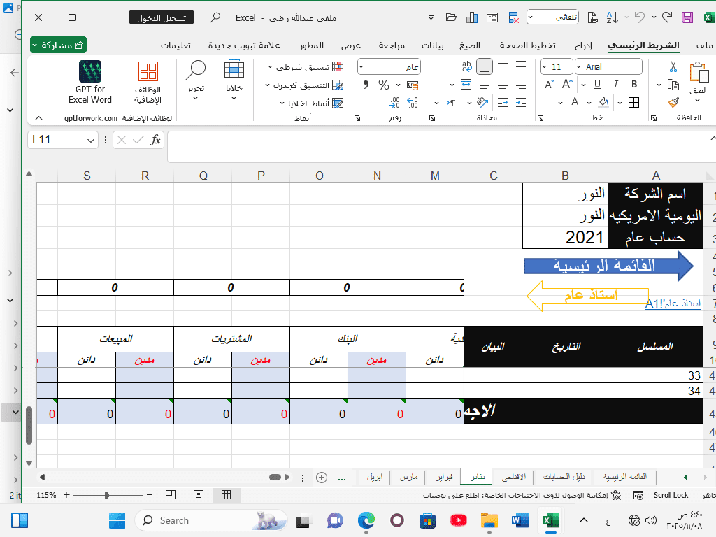Click the Open folder icon
Screen dimensions: 716x537
tap(451, 17)
